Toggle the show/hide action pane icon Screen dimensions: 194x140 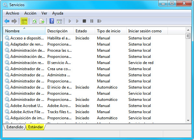(x=59, y=21)
